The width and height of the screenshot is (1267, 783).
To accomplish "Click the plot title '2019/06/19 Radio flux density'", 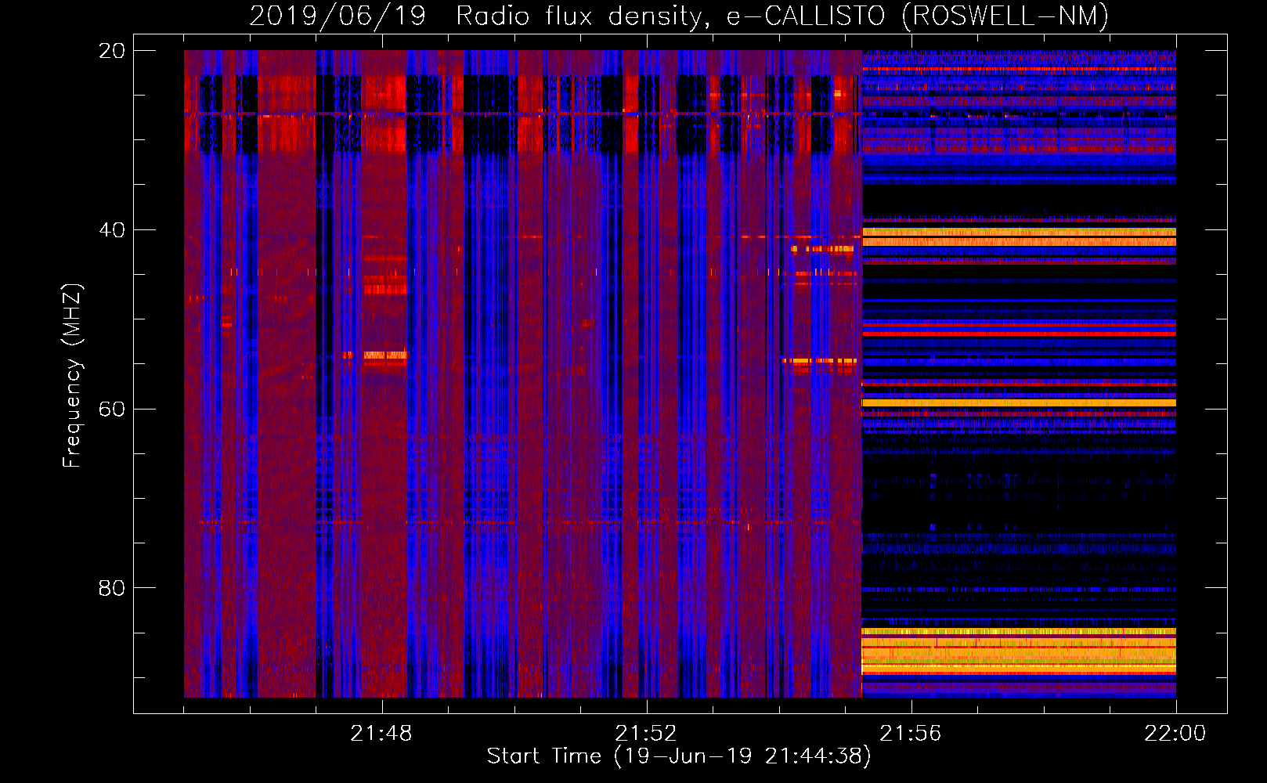I will pos(479,16).
